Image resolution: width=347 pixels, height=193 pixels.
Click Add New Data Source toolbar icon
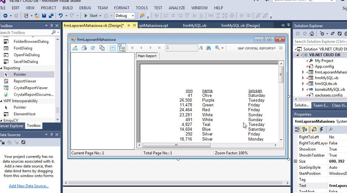(x=3, y=142)
